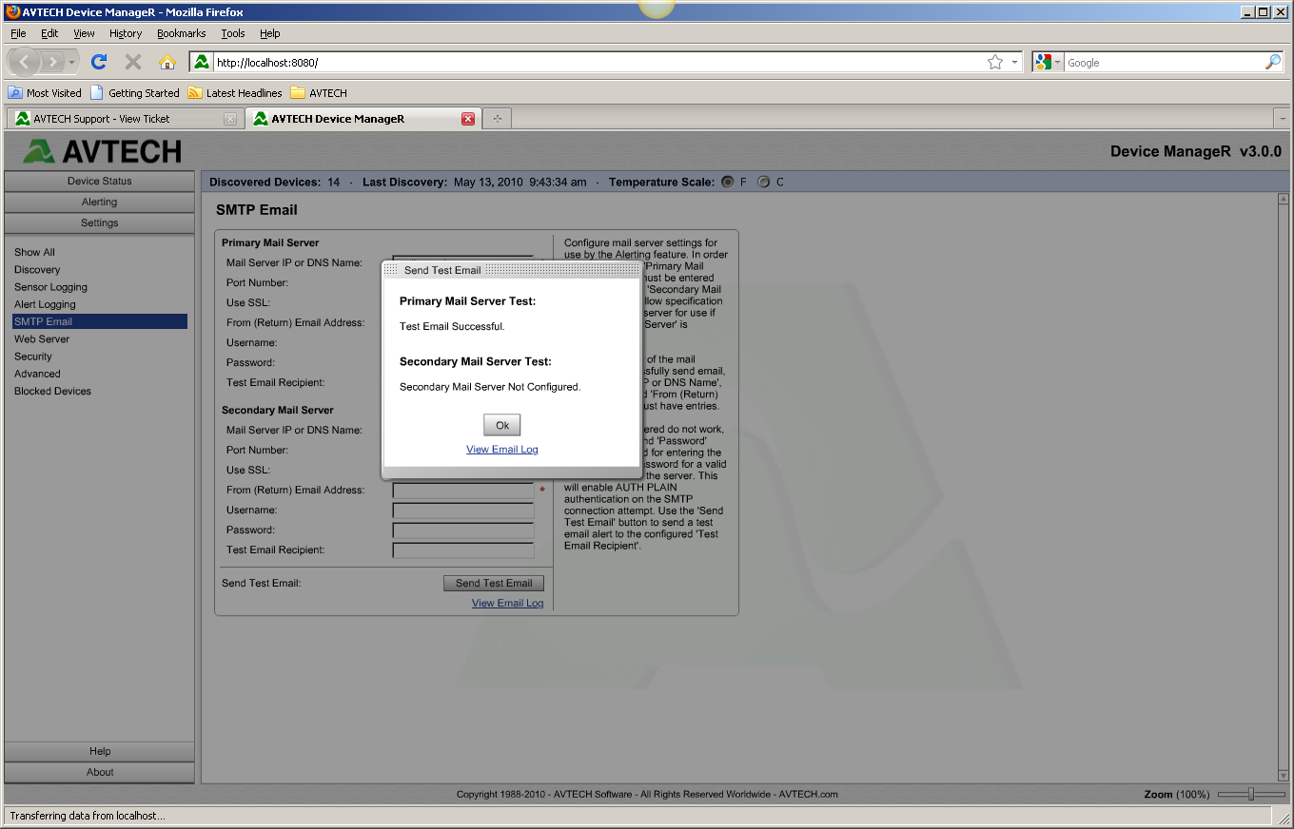The image size is (1294, 829).
Task: Open Alert Logging settings
Action: pyautogui.click(x=45, y=304)
